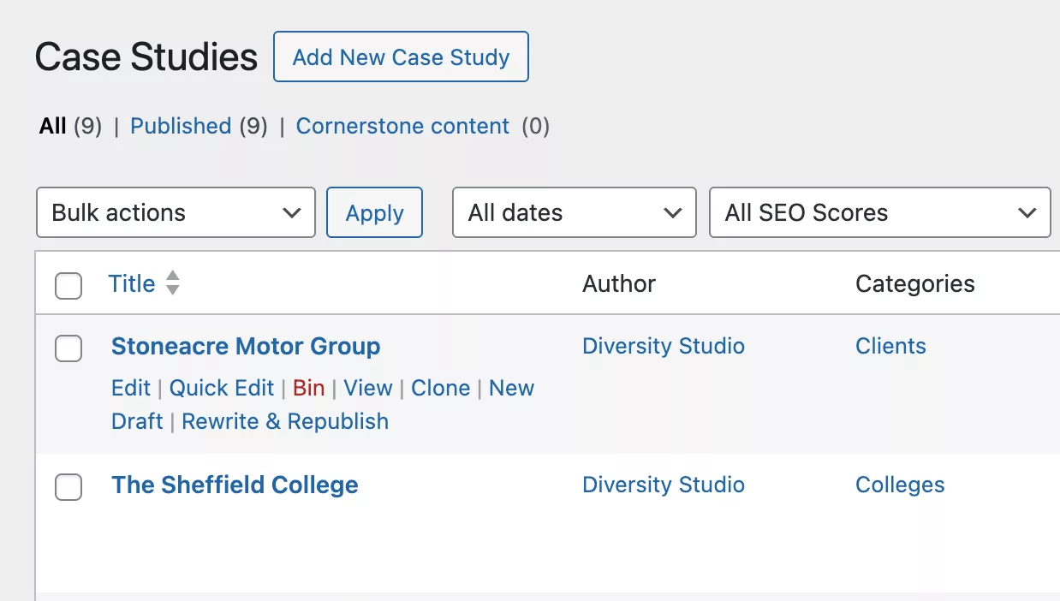Click Rewrite & Republish for Stoneacre

pos(285,421)
